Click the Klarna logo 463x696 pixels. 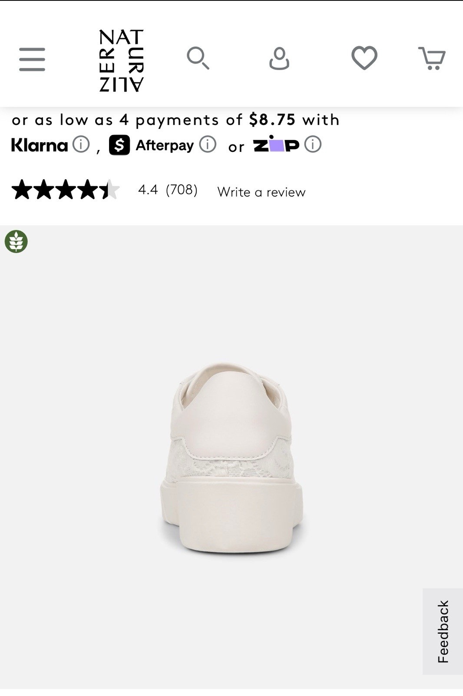point(40,145)
